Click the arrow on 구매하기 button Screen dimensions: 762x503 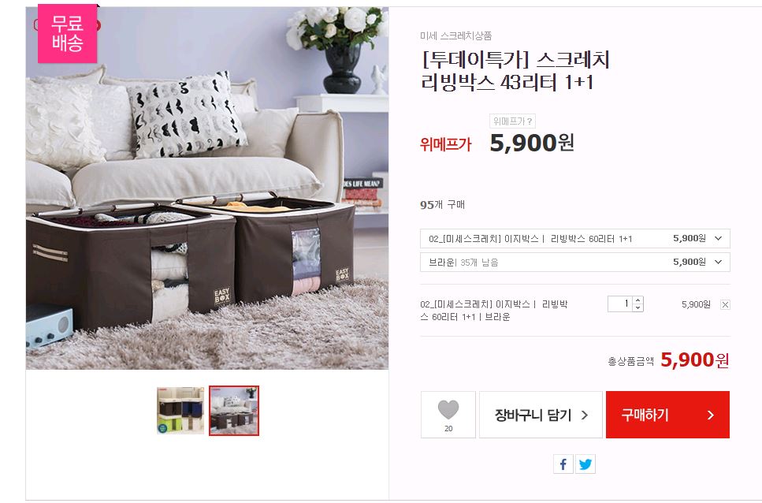click(x=711, y=415)
